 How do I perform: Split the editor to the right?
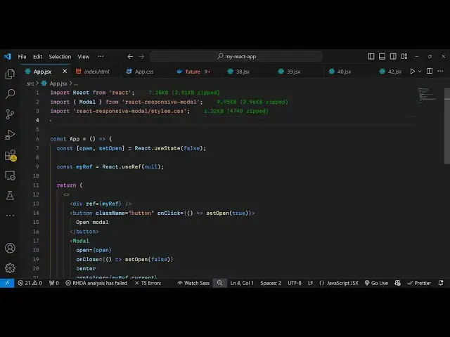pos(430,71)
